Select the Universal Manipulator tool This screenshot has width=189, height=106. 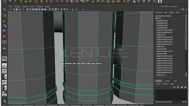tap(4, 42)
